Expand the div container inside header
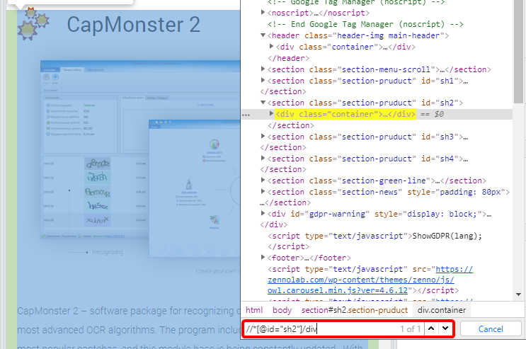526x349 pixels. pos(271,46)
